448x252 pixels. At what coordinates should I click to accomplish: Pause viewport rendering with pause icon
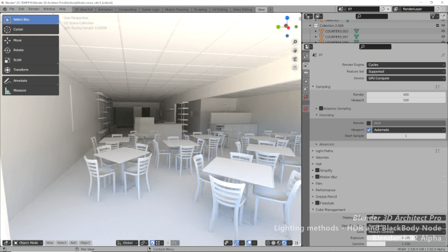296,243
